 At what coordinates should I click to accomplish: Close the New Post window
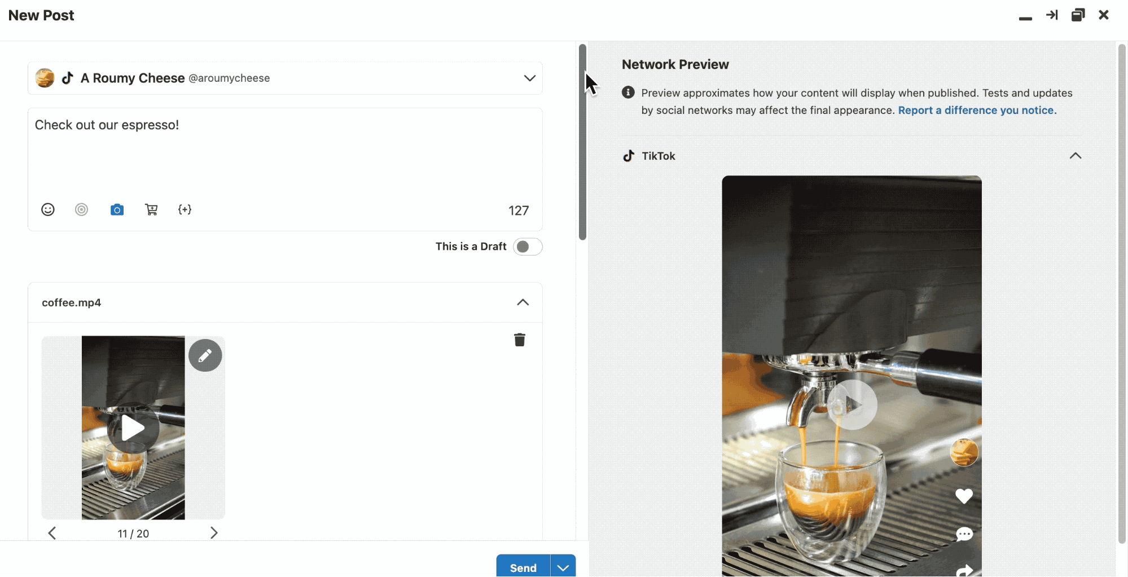pyautogui.click(x=1104, y=15)
